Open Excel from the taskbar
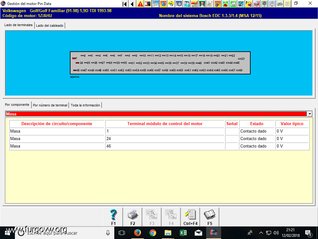 183,233
